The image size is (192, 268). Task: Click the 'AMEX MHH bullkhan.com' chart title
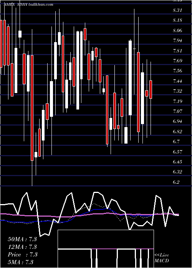[x=28, y=5]
